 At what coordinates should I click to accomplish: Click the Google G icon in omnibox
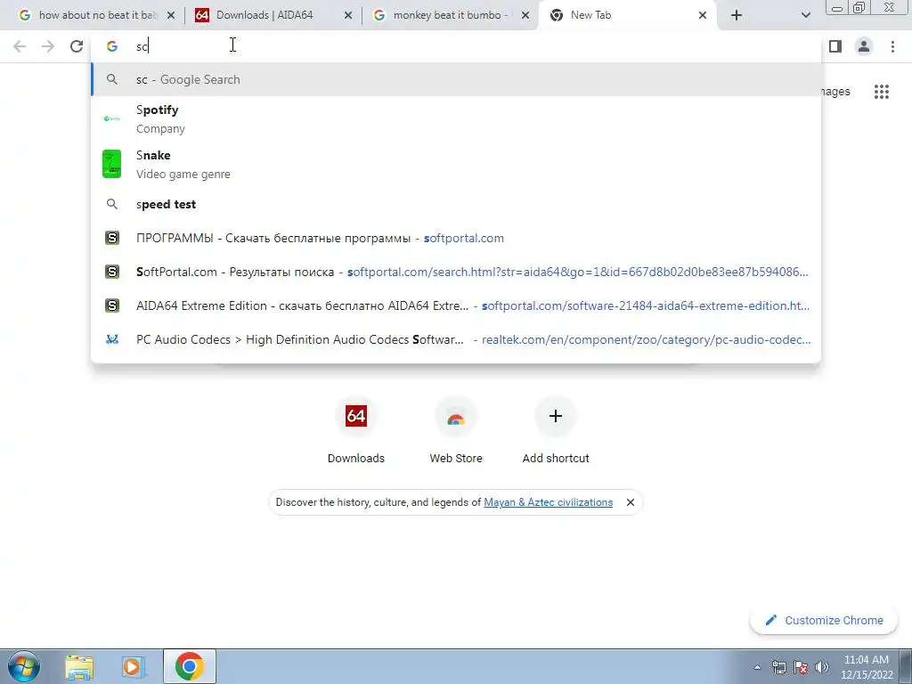click(111, 46)
